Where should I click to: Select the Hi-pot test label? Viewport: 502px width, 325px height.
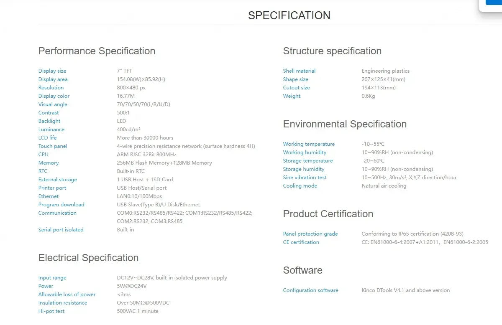pyautogui.click(x=51, y=311)
